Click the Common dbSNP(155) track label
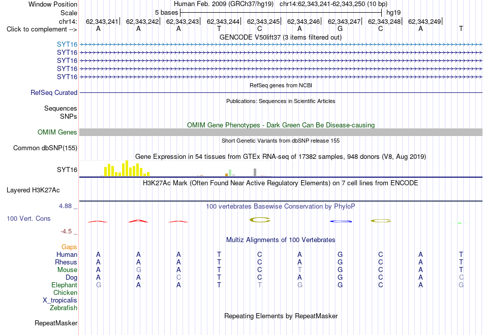Viewport: 483px width, 335px height. (45, 148)
